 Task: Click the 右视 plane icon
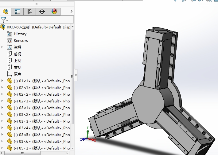tap(10, 67)
